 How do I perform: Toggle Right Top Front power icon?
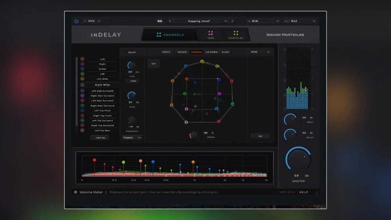[x=82, y=115]
